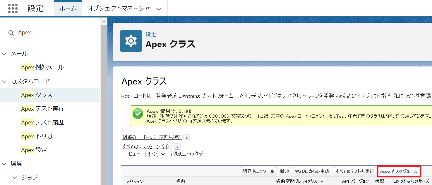Click the info icon next to 組織のコードカバー率を見積る

(x=187, y=137)
